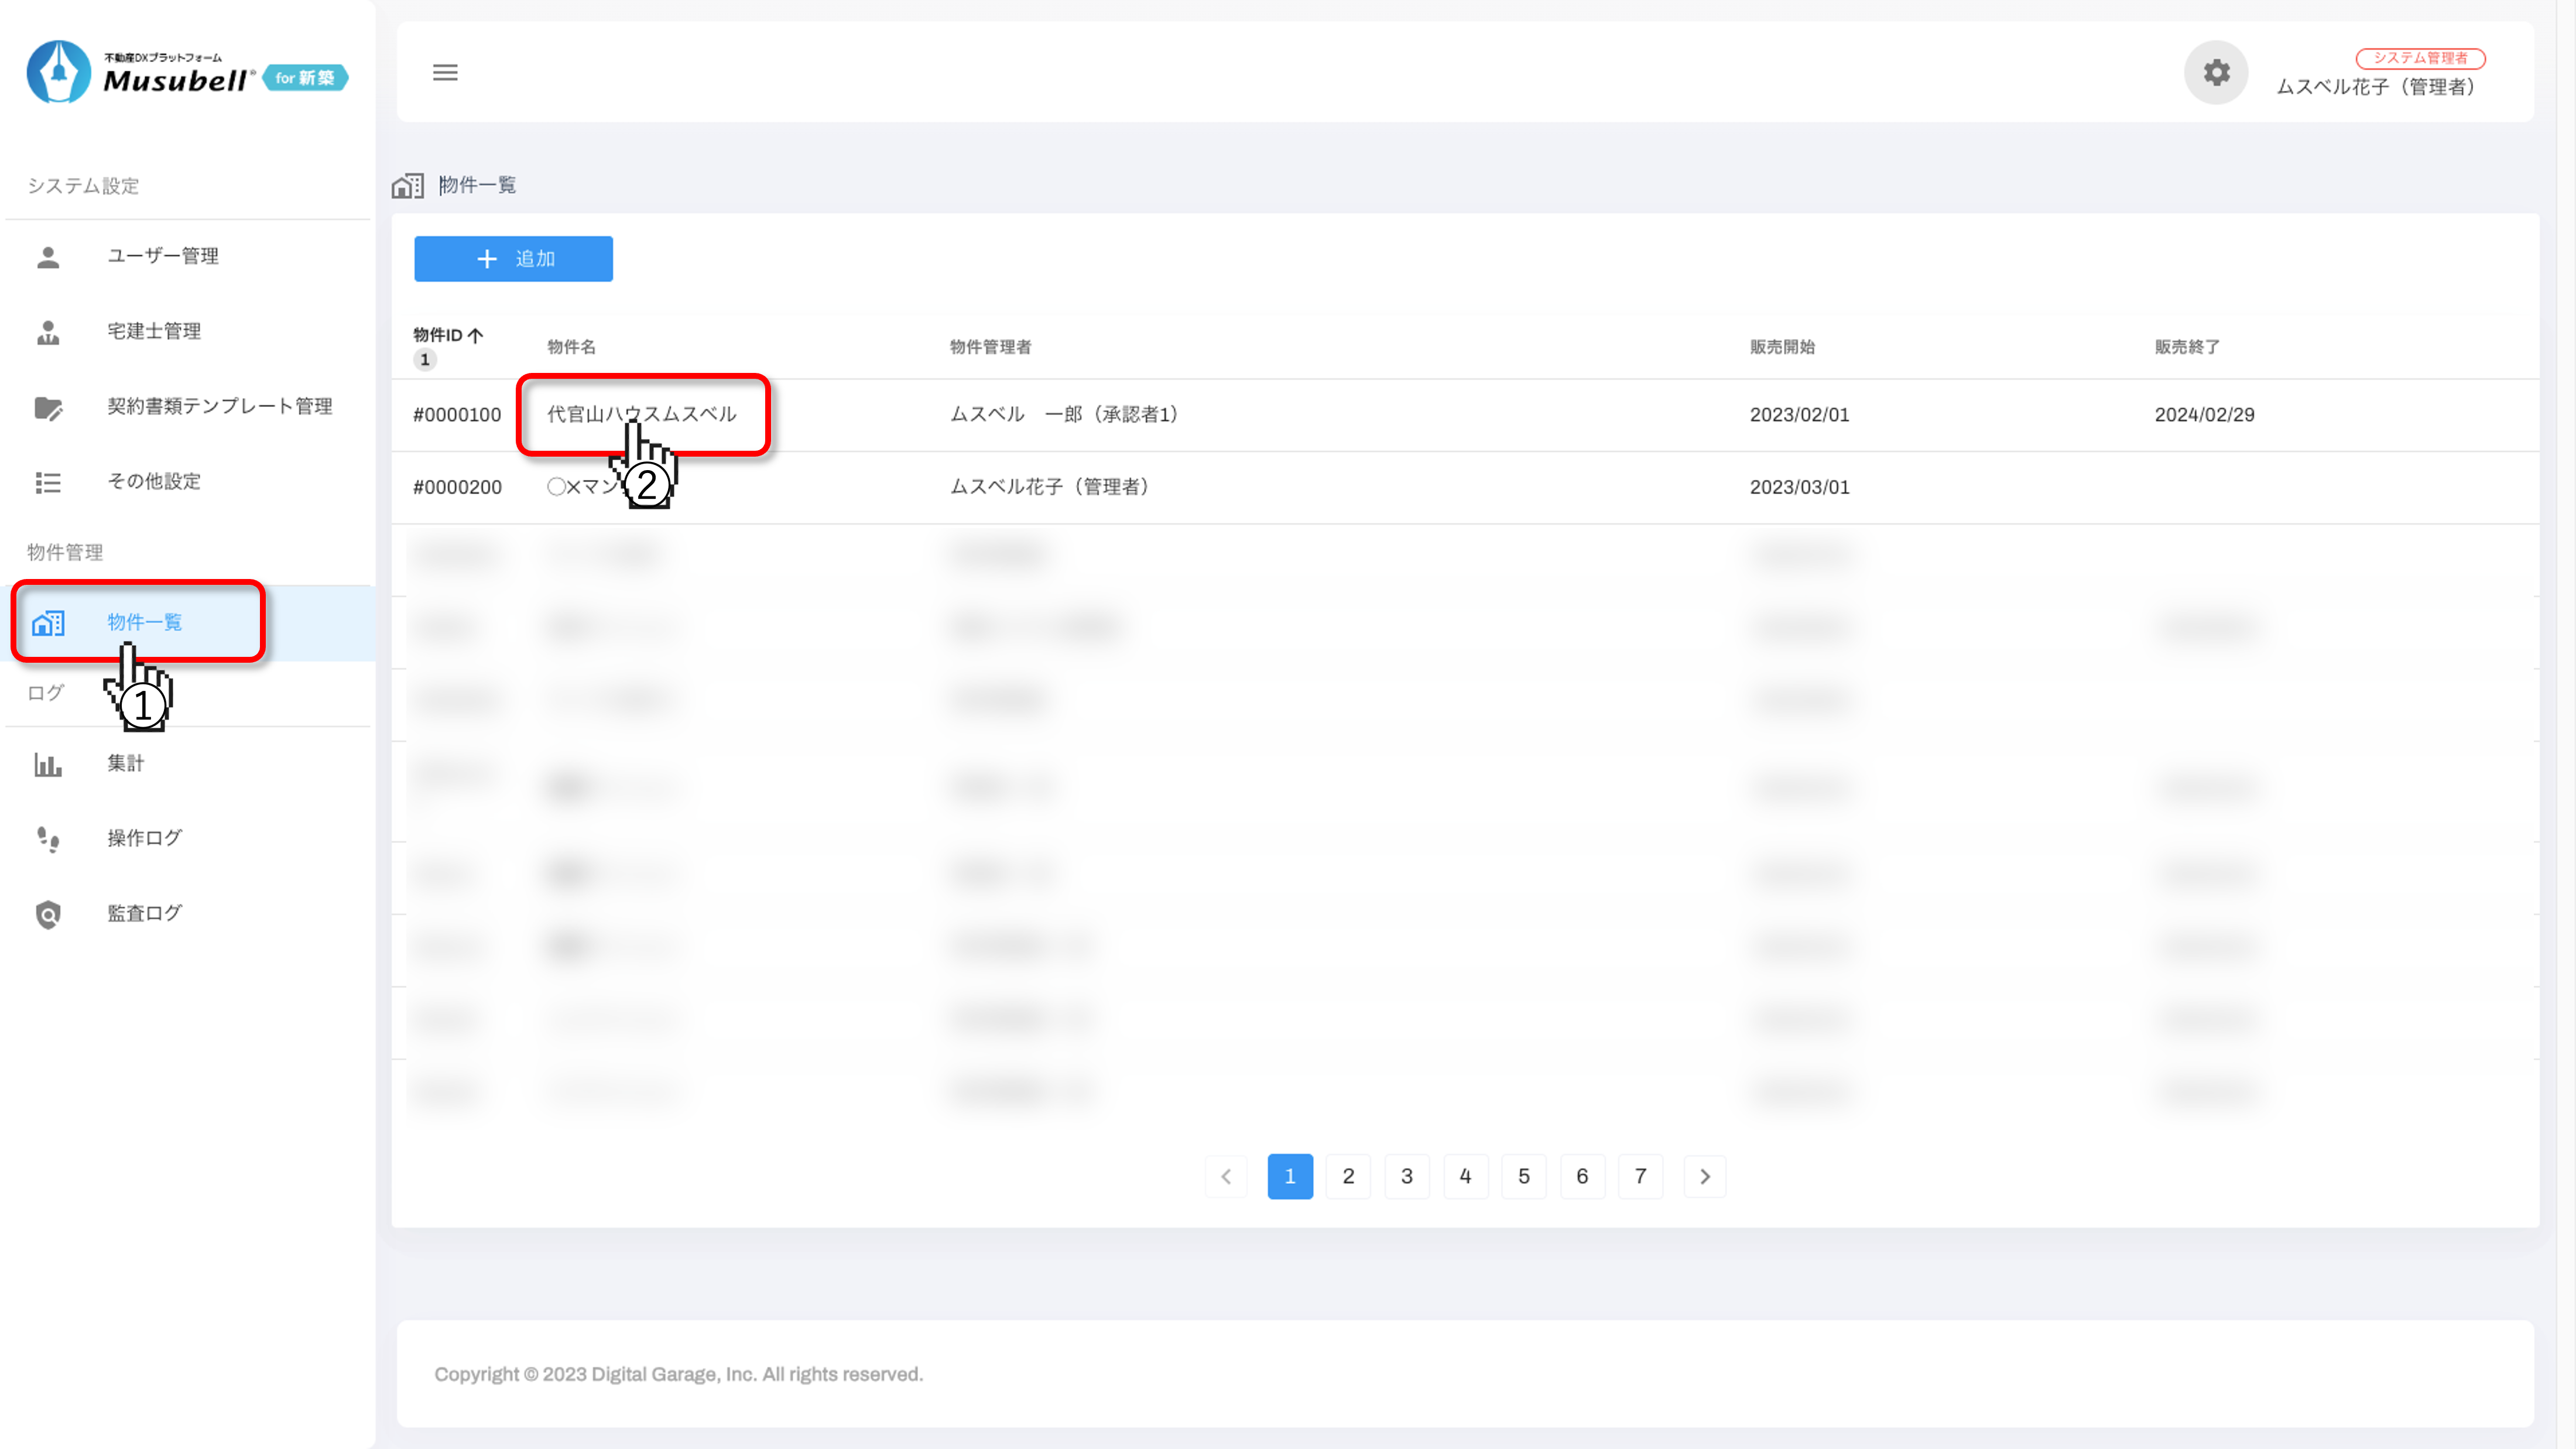The width and height of the screenshot is (2576, 1449).
Task: Click the settings gear icon
Action: pyautogui.click(x=2216, y=72)
